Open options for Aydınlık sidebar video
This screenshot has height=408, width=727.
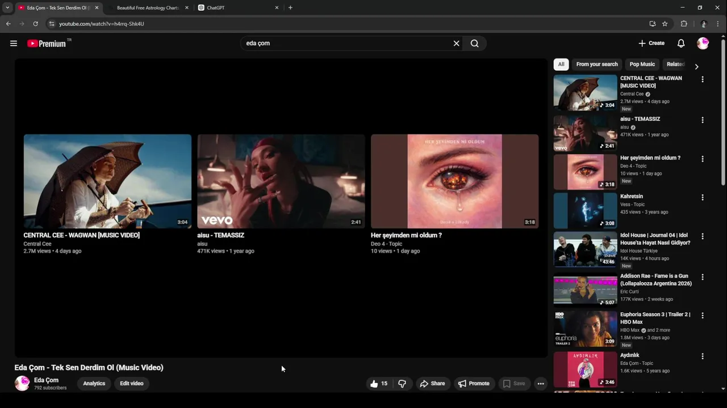(703, 356)
